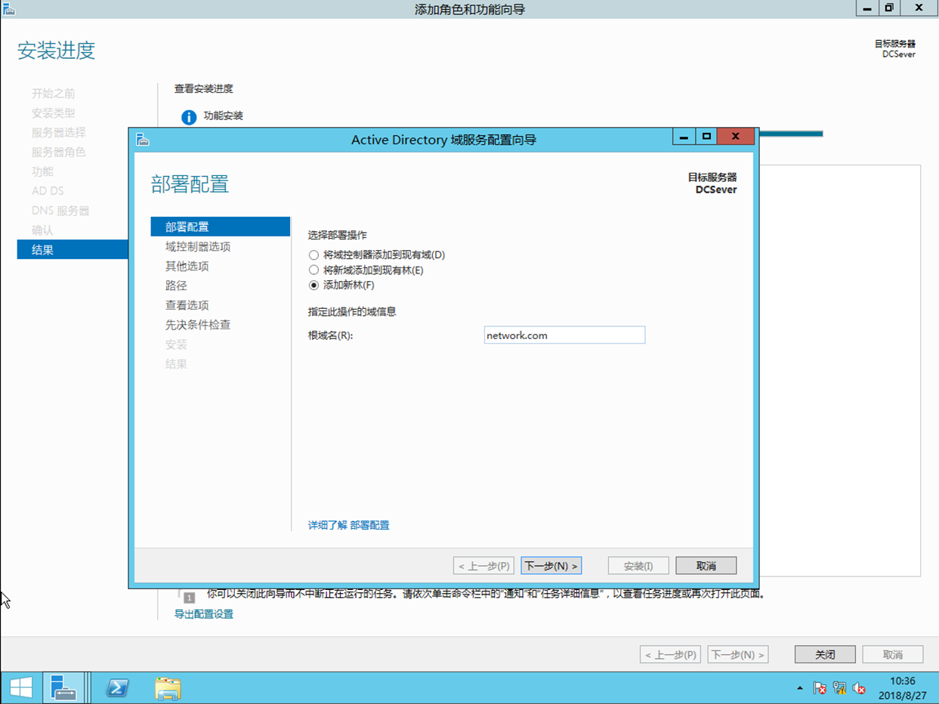The height and width of the screenshot is (704, 939).
Task: Click 开始之前 in background wizard sidebar
Action: click(53, 94)
